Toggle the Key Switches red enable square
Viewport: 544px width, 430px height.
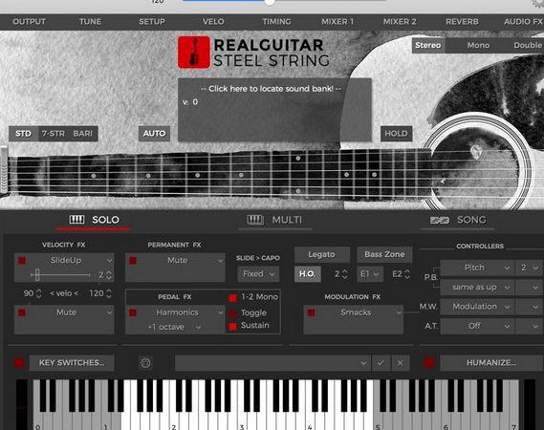19,363
